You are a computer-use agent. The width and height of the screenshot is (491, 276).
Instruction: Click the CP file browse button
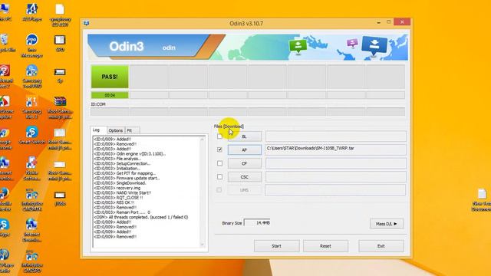coord(245,163)
